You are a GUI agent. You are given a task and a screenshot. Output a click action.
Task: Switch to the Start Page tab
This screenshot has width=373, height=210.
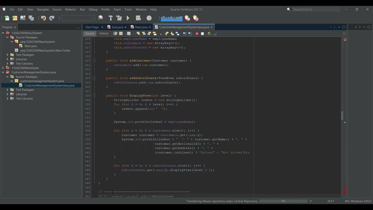click(92, 27)
